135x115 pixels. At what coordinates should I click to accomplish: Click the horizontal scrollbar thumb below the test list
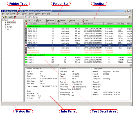[x=42, y=65]
